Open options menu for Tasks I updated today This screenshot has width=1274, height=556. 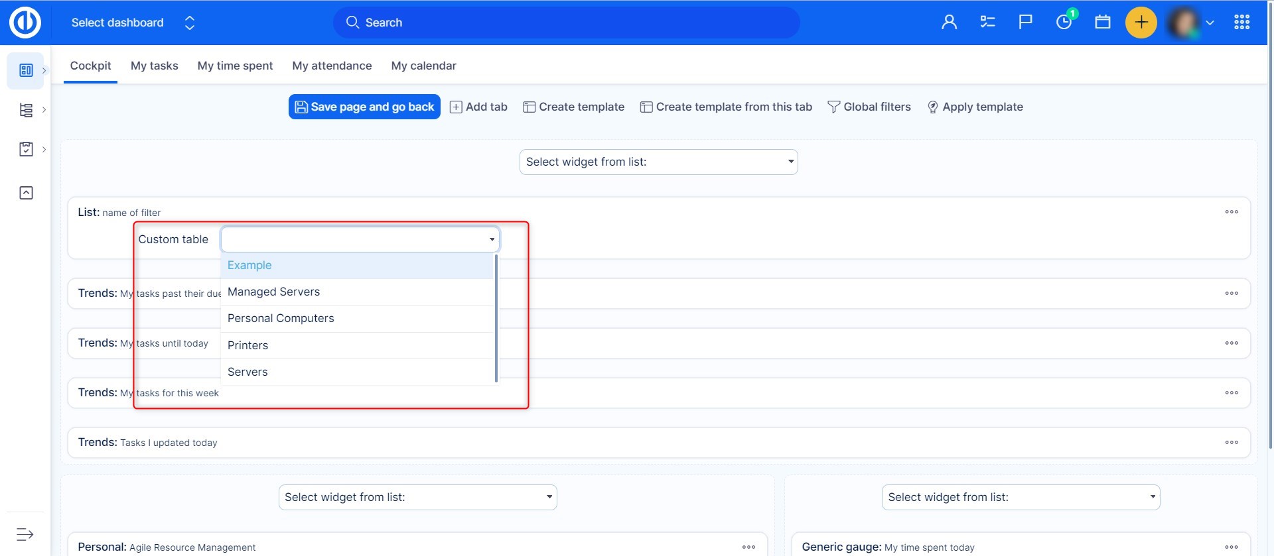[1231, 443]
